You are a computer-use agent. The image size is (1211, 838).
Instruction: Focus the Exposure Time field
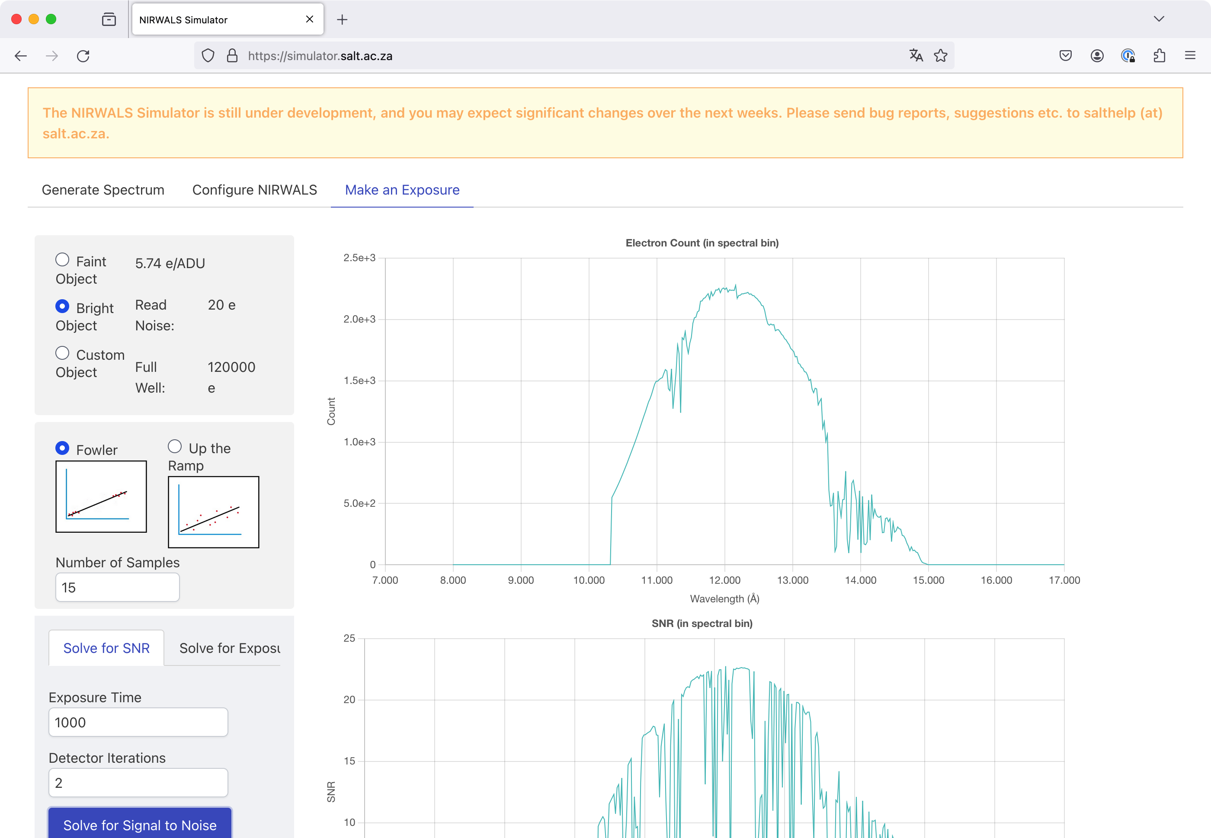[138, 723]
